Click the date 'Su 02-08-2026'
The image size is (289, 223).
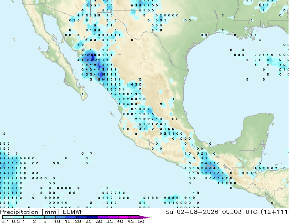[192, 212]
